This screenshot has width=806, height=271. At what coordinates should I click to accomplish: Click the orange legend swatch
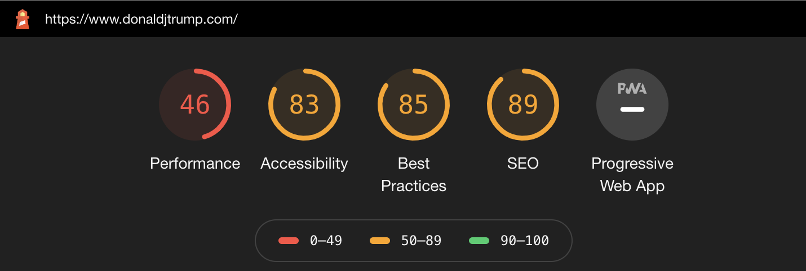click(x=380, y=241)
